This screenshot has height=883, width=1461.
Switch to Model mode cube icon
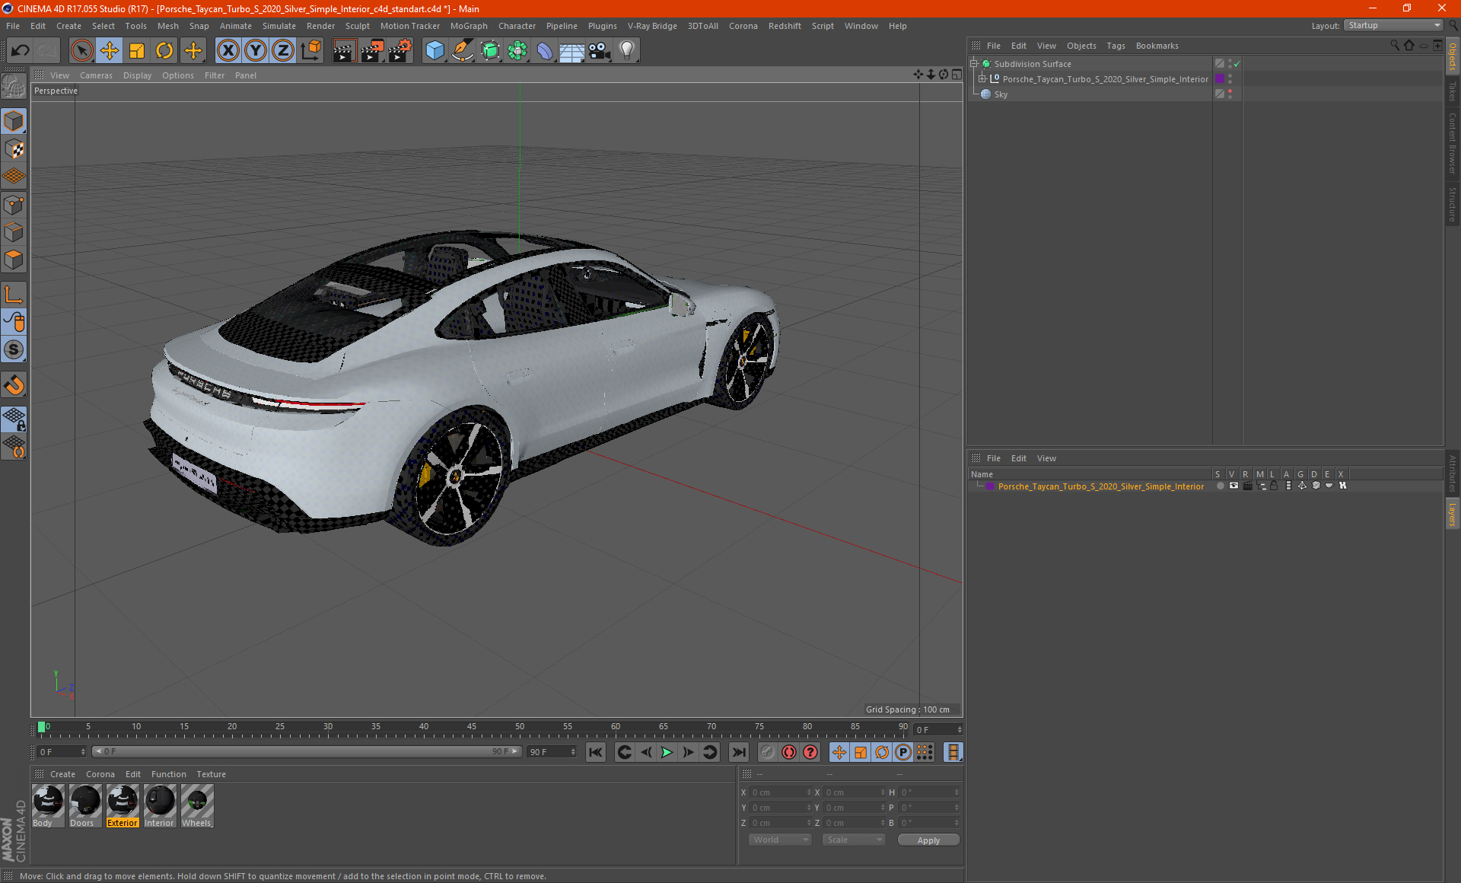14,121
